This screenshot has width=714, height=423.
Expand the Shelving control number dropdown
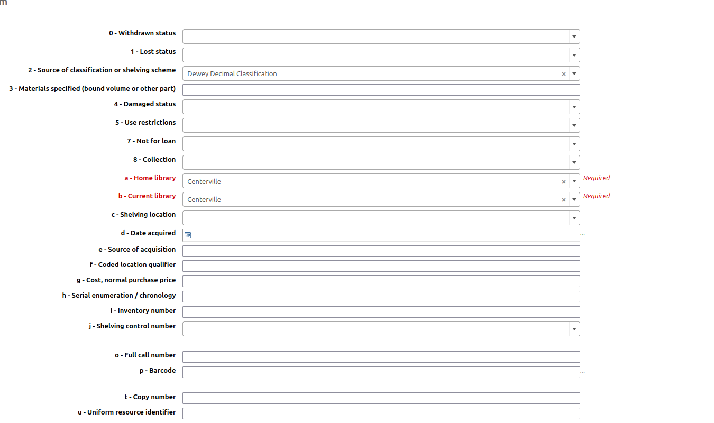pos(574,329)
